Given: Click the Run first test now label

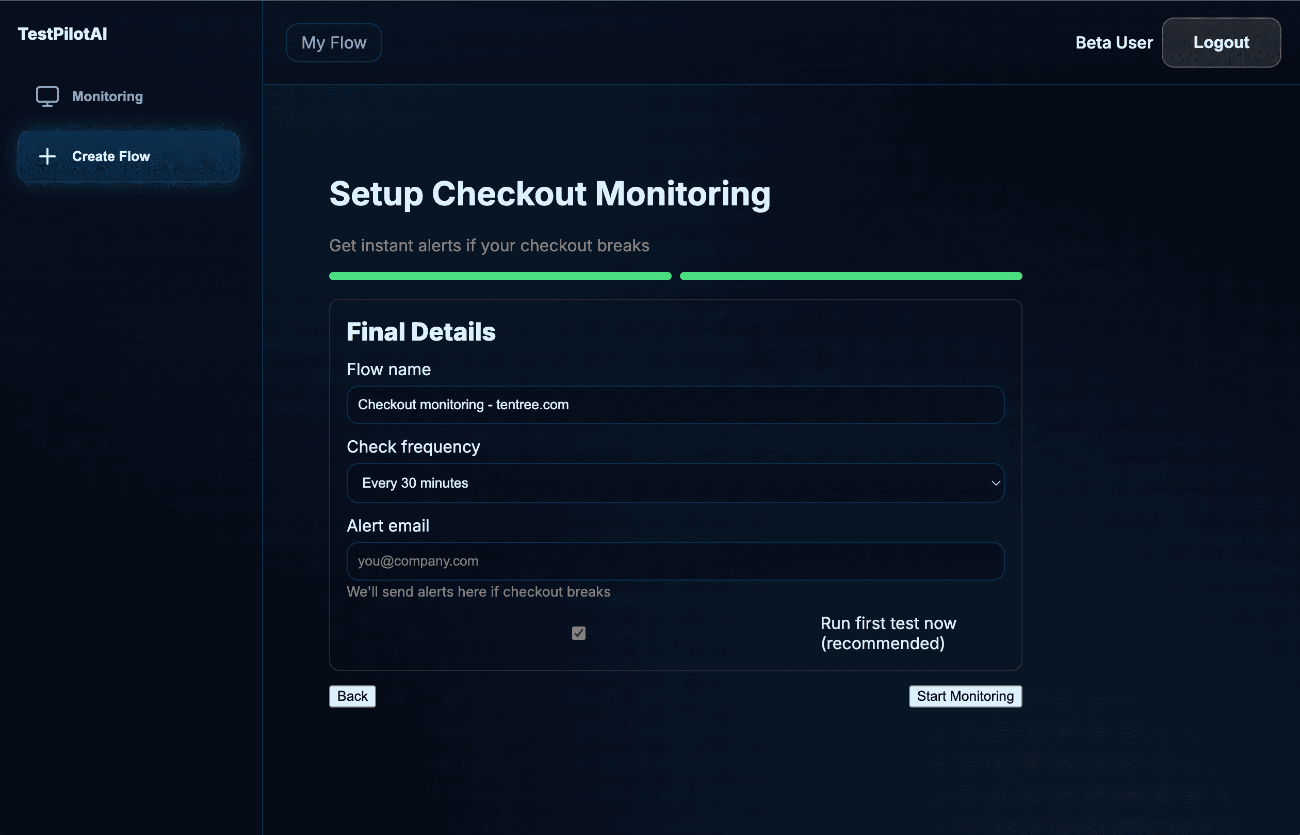Looking at the screenshot, I should (x=888, y=633).
